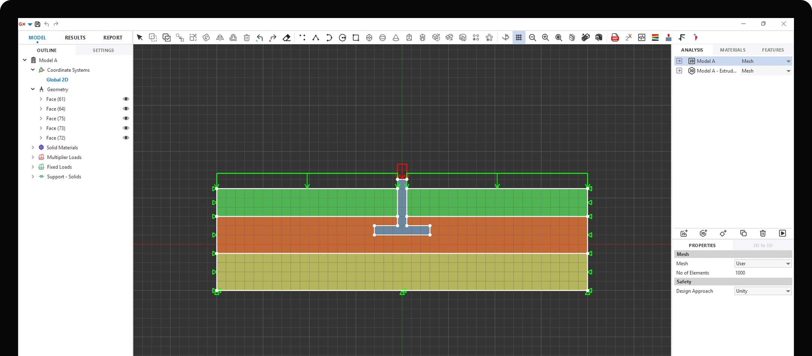Open the Design Approach dropdown showing Unity
This screenshot has width=812, height=356.
click(x=762, y=291)
